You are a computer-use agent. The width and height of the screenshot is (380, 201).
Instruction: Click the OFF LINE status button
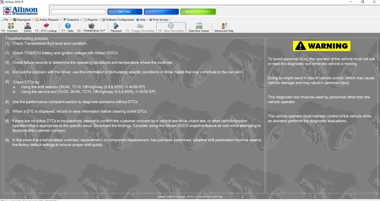point(125,12)
